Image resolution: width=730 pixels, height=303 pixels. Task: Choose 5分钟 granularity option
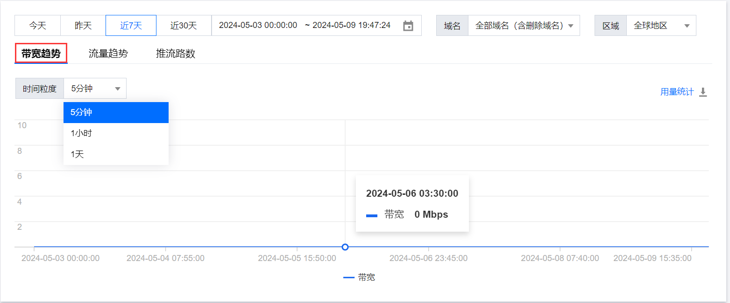(116, 112)
